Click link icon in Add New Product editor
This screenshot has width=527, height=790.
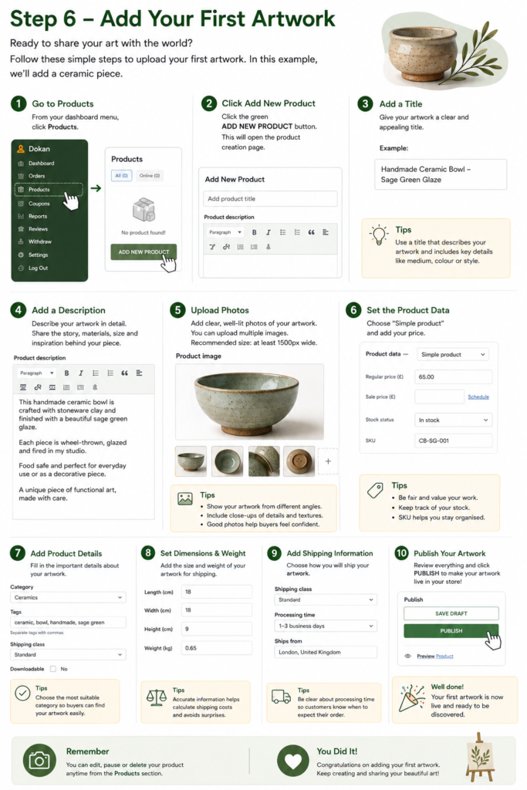226,246
